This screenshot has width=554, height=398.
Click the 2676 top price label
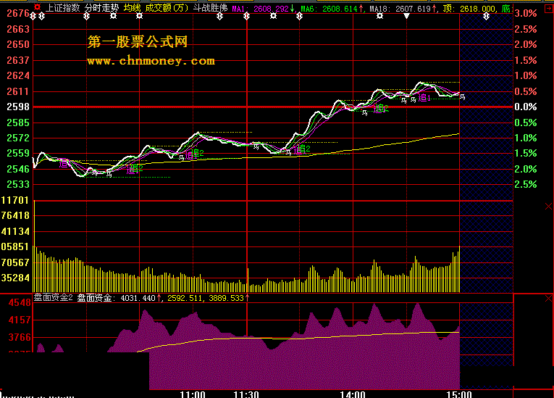pos(18,14)
